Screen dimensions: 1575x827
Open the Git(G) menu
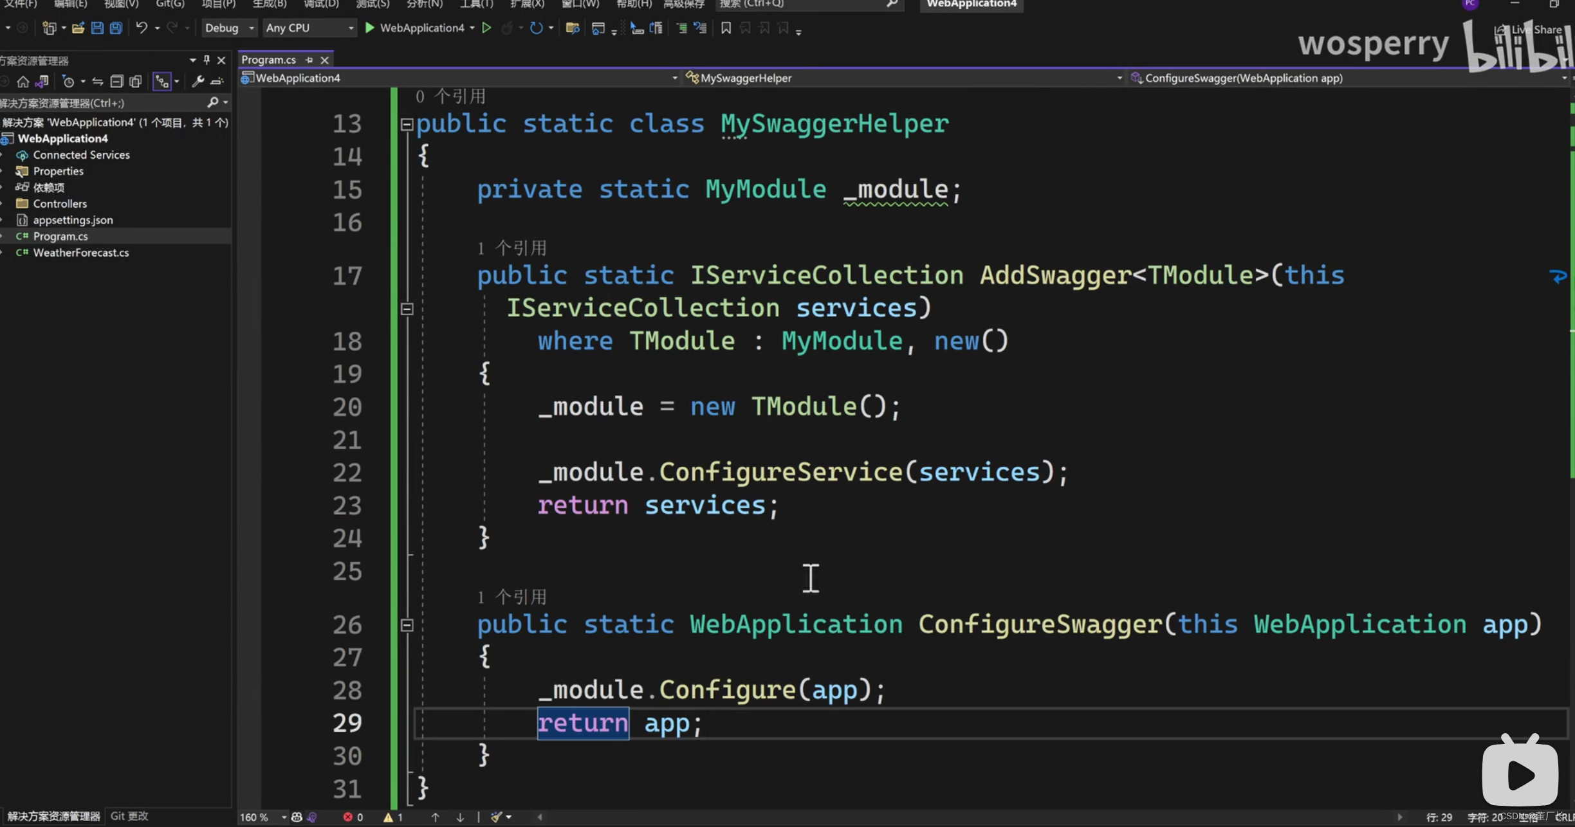170,4
